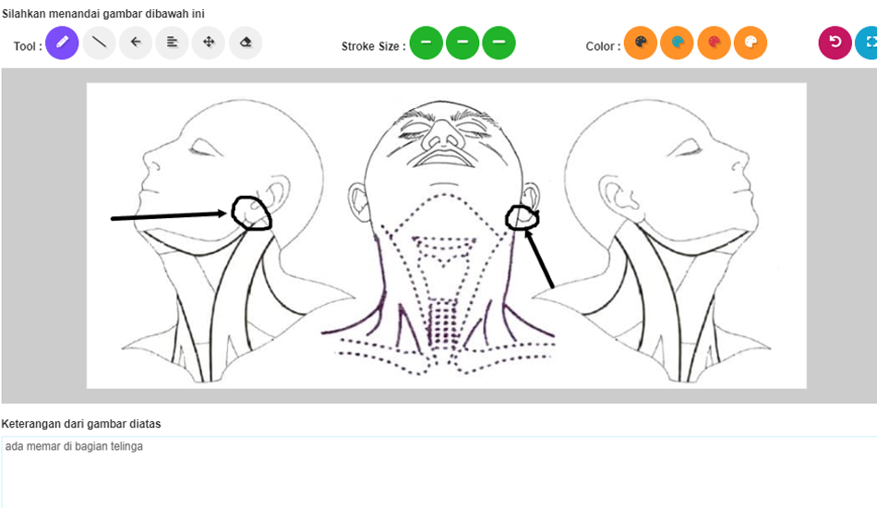Pick the white palette color
Viewport: 877px width, 508px height.
(x=750, y=42)
